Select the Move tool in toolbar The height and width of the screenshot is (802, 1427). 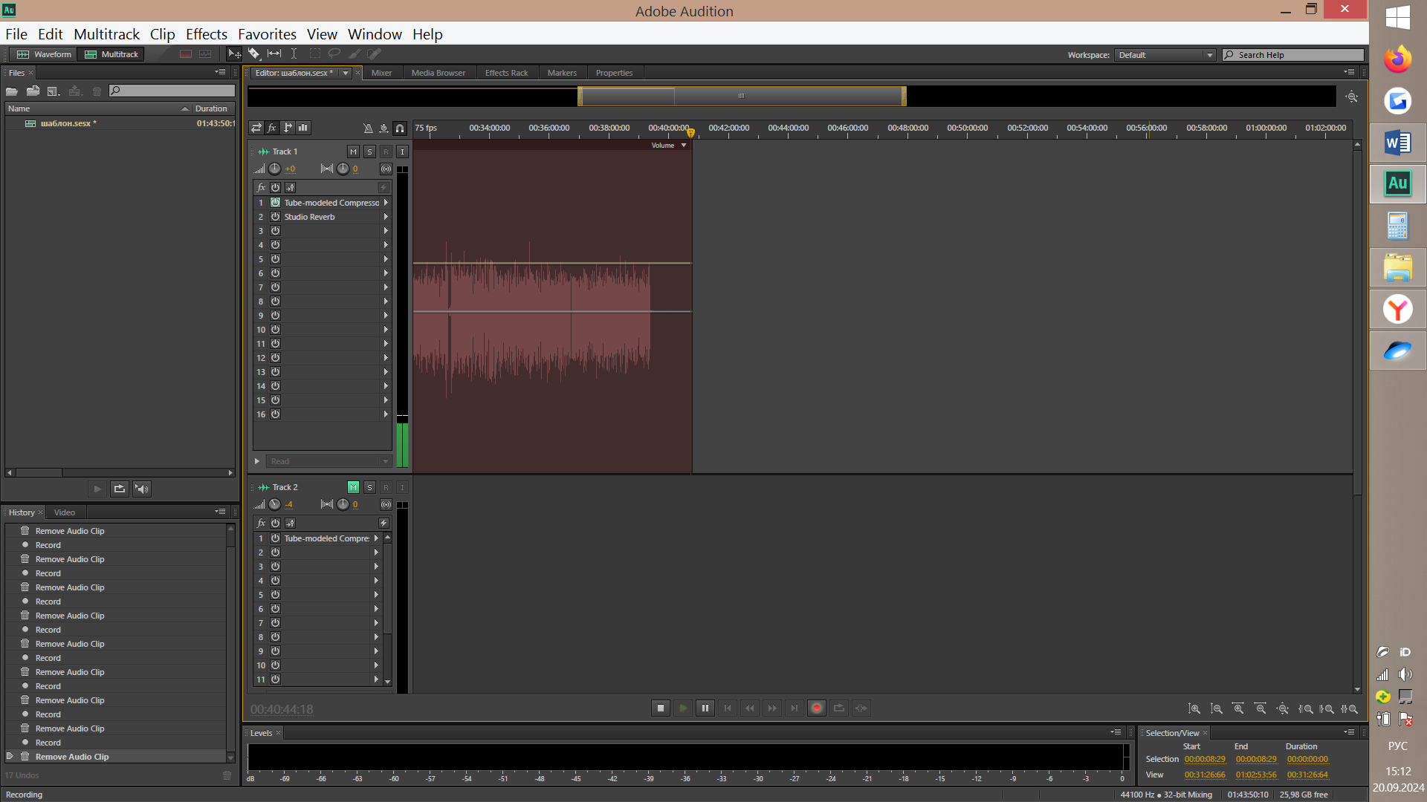[234, 54]
